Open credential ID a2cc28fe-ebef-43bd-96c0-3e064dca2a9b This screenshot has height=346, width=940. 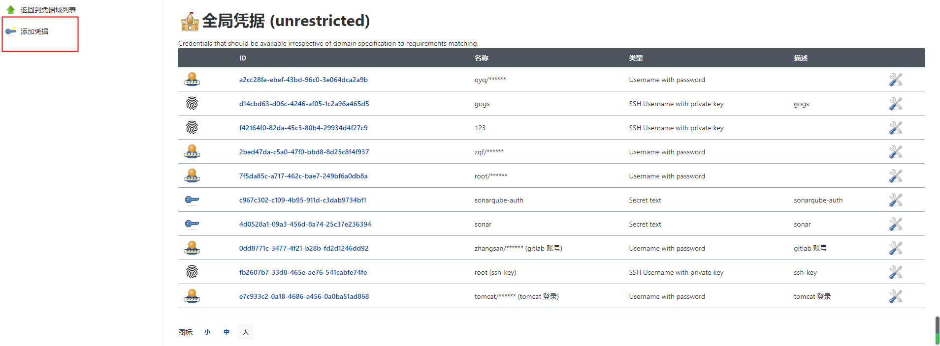pyautogui.click(x=303, y=80)
